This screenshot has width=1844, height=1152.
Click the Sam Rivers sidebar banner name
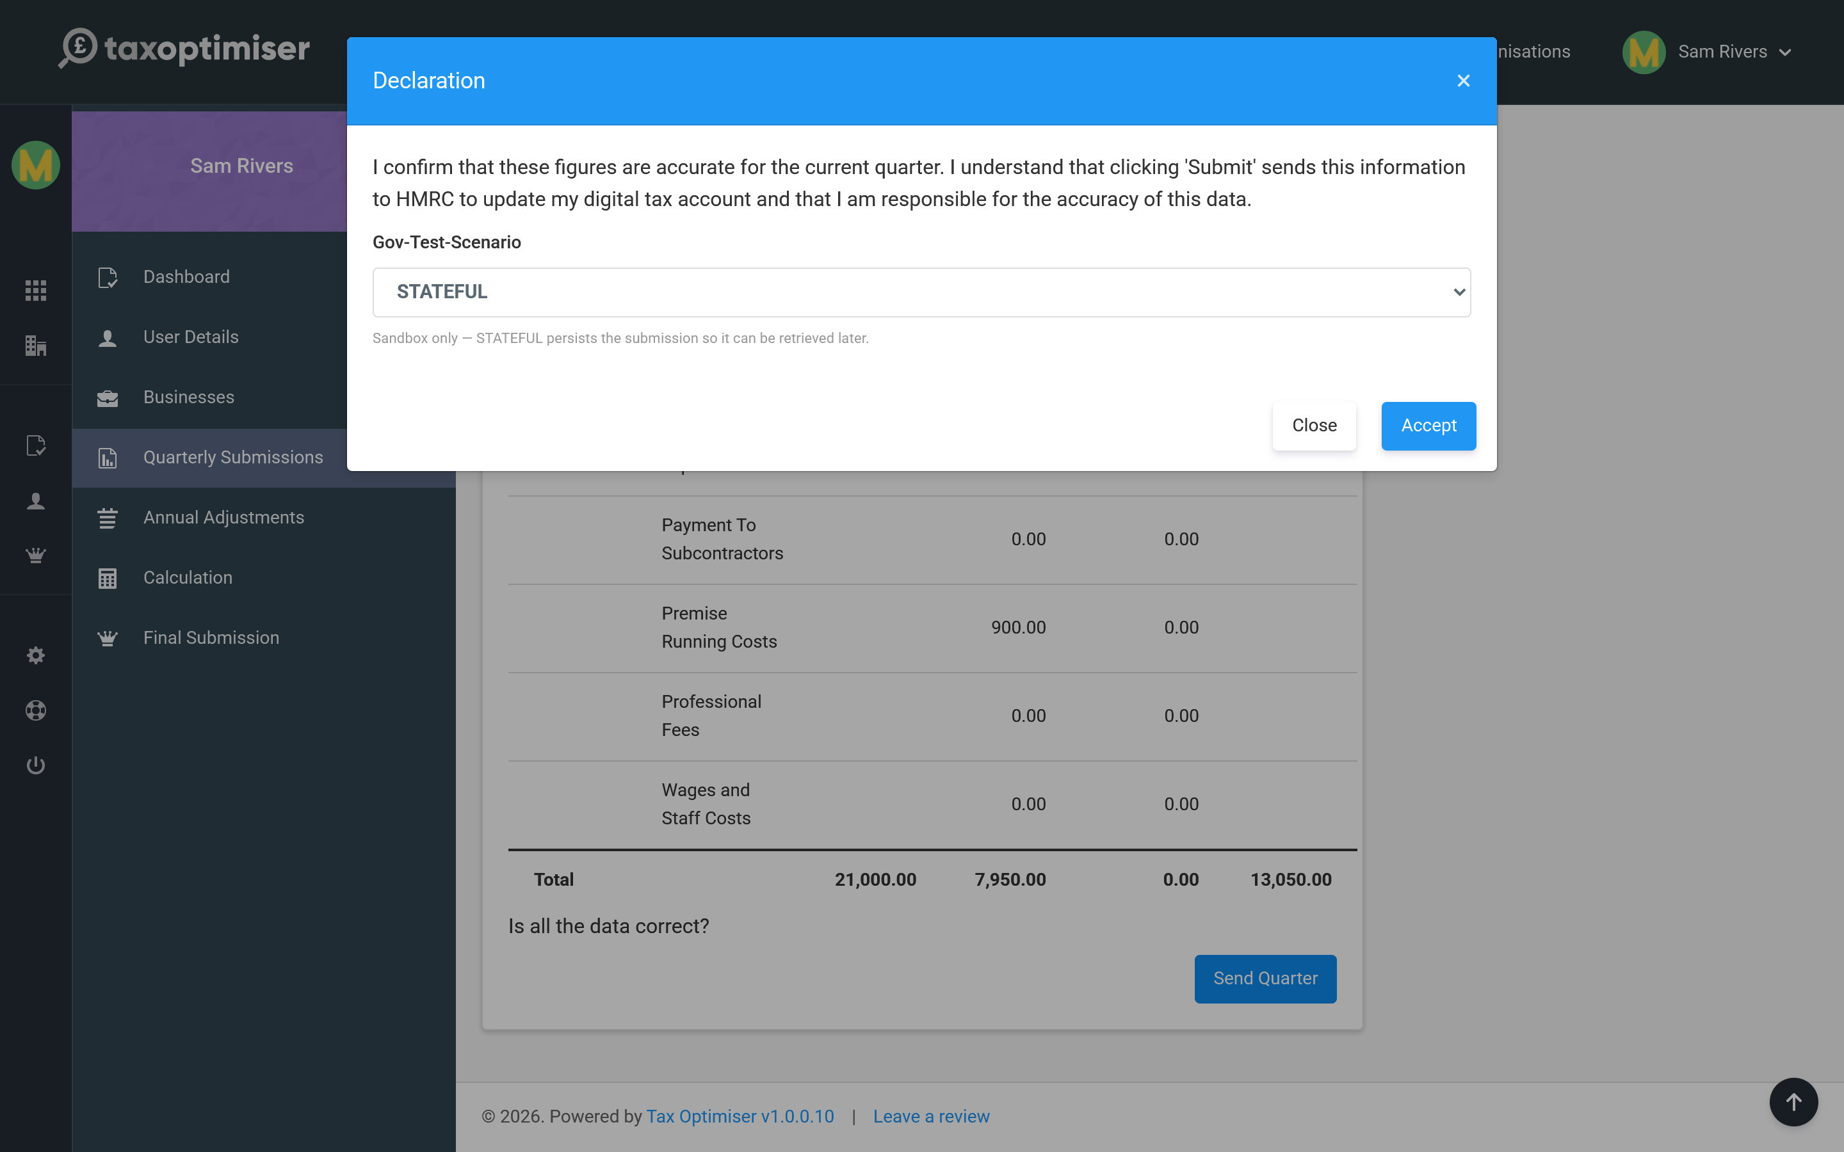pyautogui.click(x=241, y=166)
